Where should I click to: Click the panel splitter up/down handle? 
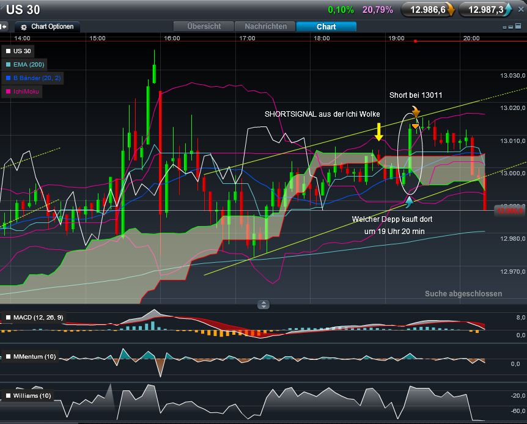[x=263, y=304]
